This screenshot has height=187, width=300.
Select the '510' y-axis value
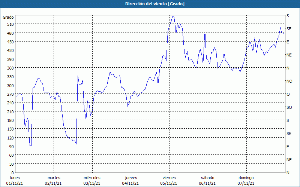coord(10,24)
